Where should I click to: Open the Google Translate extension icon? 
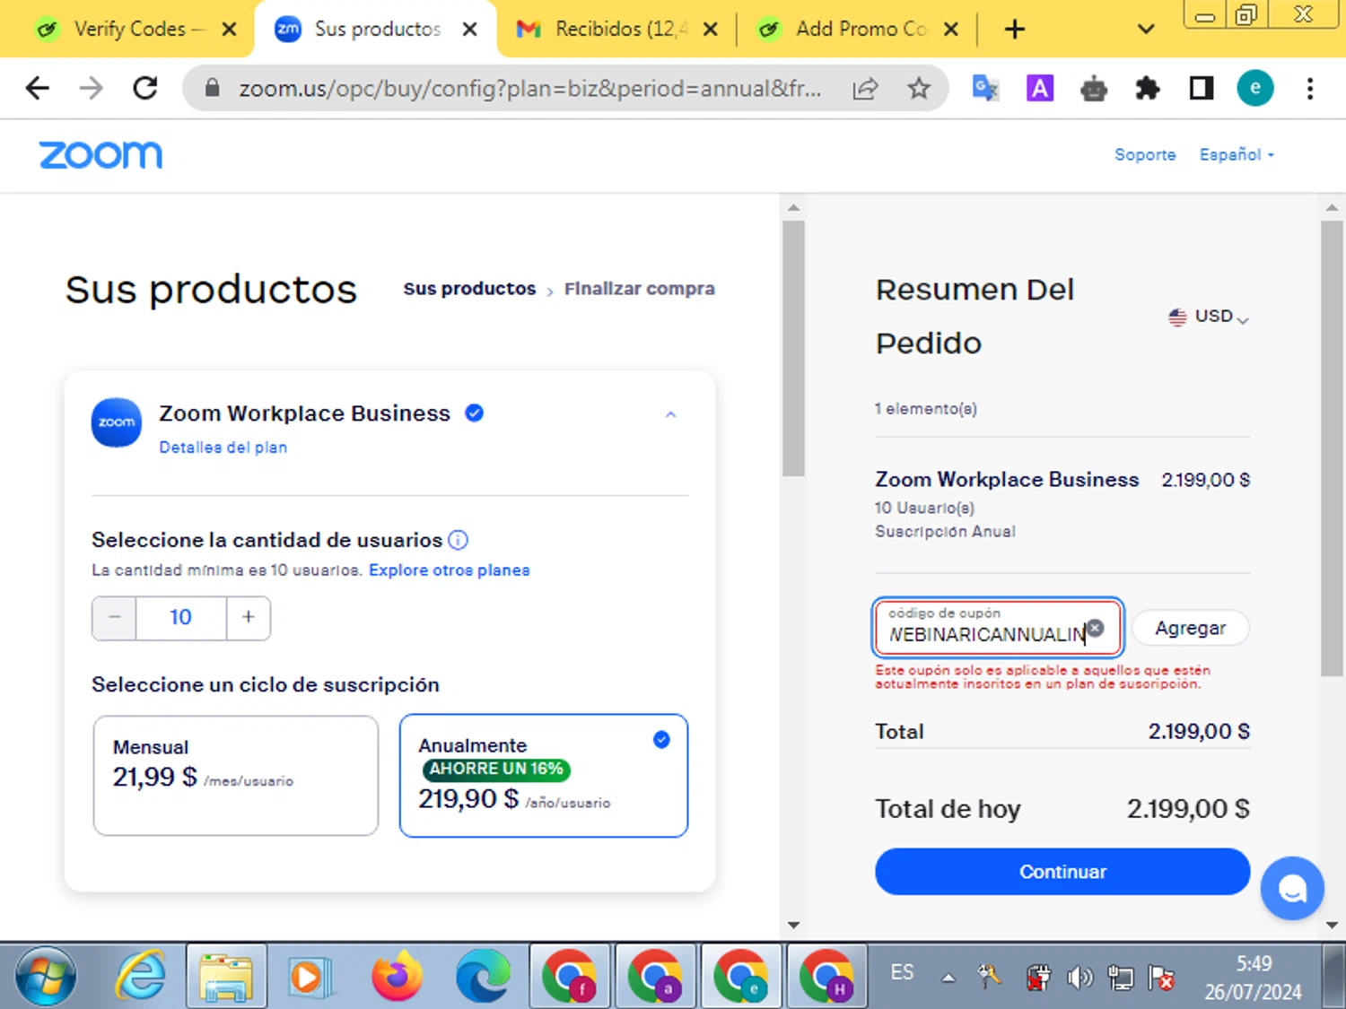click(x=985, y=88)
